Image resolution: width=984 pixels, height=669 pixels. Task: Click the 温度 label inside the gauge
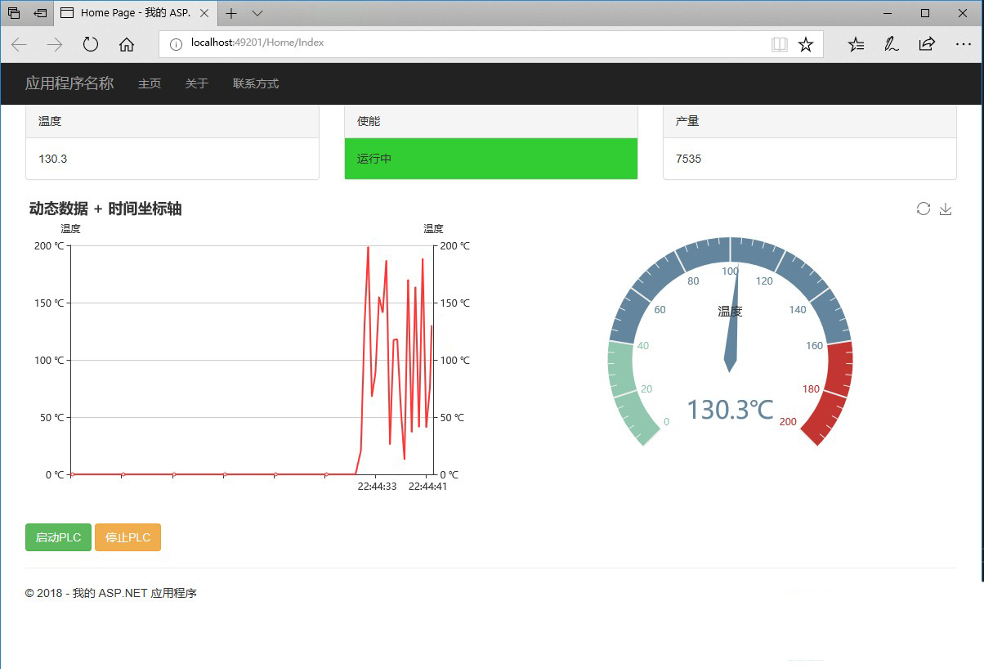tap(731, 312)
